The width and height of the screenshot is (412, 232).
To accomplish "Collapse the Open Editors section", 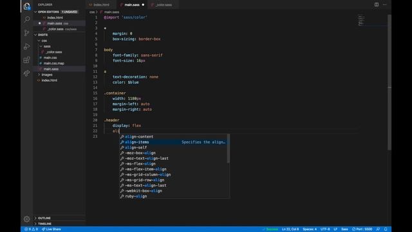I will click(48, 12).
